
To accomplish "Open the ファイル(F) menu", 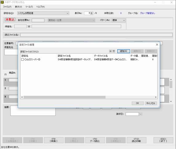I will tap(7, 7).
